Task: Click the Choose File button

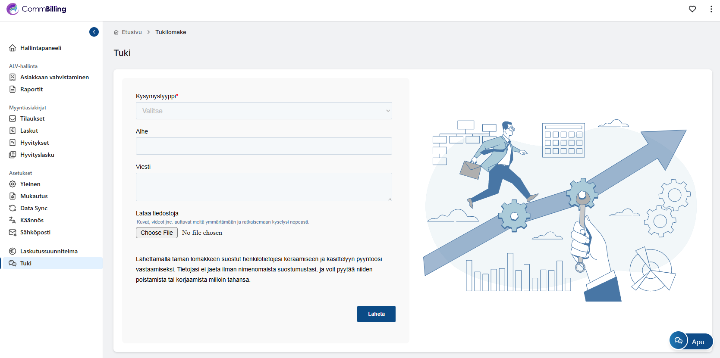Action: tap(157, 233)
